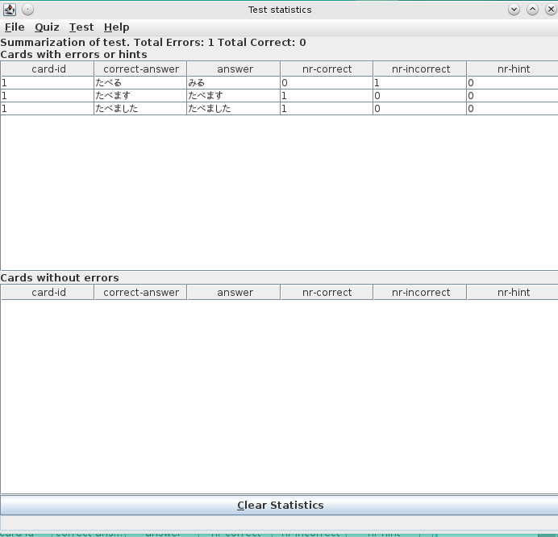558x537 pixels.
Task: Click nr-correct header in Cards without errors table
Action: [x=327, y=292]
